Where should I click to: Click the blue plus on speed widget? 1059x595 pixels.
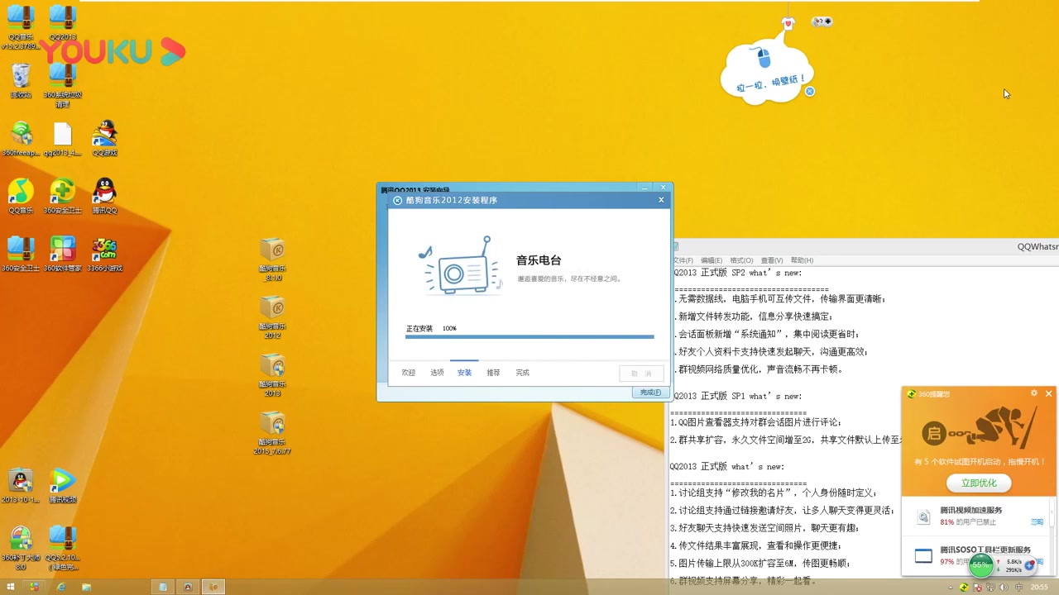coord(1029,566)
